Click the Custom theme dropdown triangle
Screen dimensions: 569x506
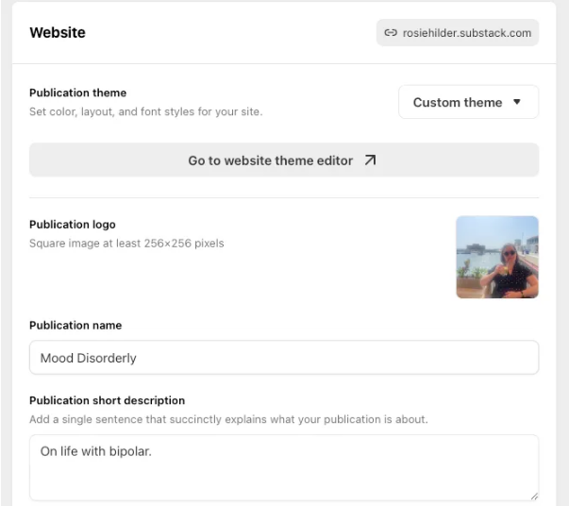click(x=517, y=102)
